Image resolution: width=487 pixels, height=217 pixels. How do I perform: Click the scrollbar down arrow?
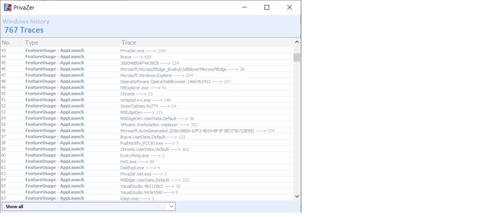(x=297, y=196)
